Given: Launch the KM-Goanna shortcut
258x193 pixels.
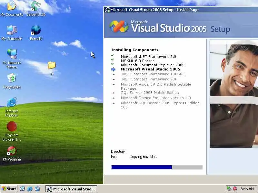Looking at the screenshot, I should tap(12, 154).
